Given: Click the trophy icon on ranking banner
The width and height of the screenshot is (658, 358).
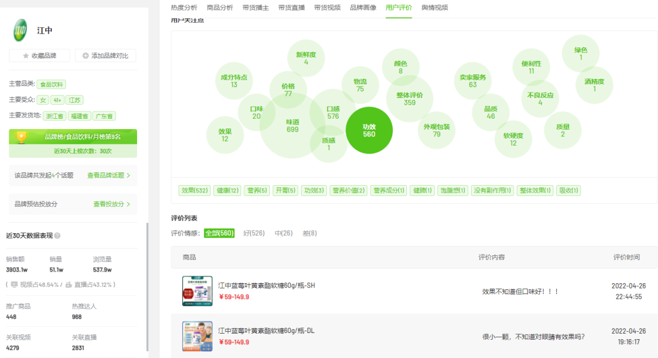Looking at the screenshot, I should tap(21, 136).
